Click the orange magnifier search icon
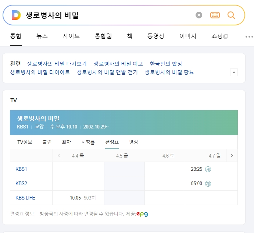 [231, 15]
